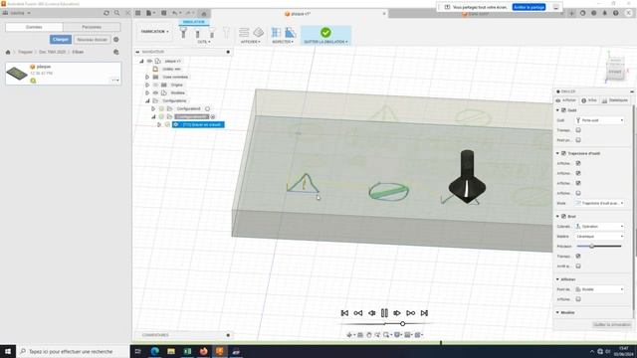Open the Coloration dropdown showing Opération
The width and height of the screenshot is (637, 358).
coord(599,226)
